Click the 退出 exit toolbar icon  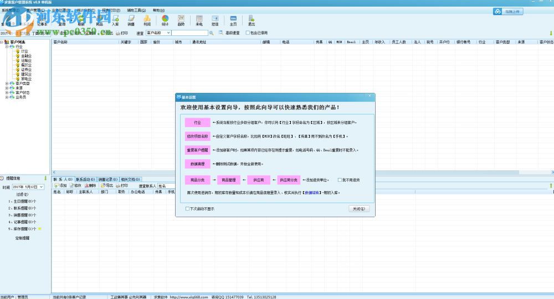251,20
